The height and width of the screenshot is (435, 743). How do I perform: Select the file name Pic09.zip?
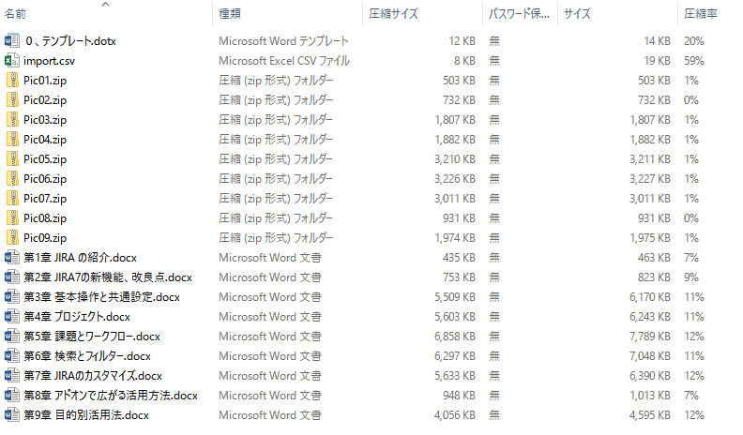point(45,237)
